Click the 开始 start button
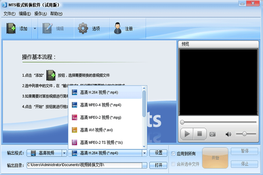263x175 pixels. (x=215, y=158)
